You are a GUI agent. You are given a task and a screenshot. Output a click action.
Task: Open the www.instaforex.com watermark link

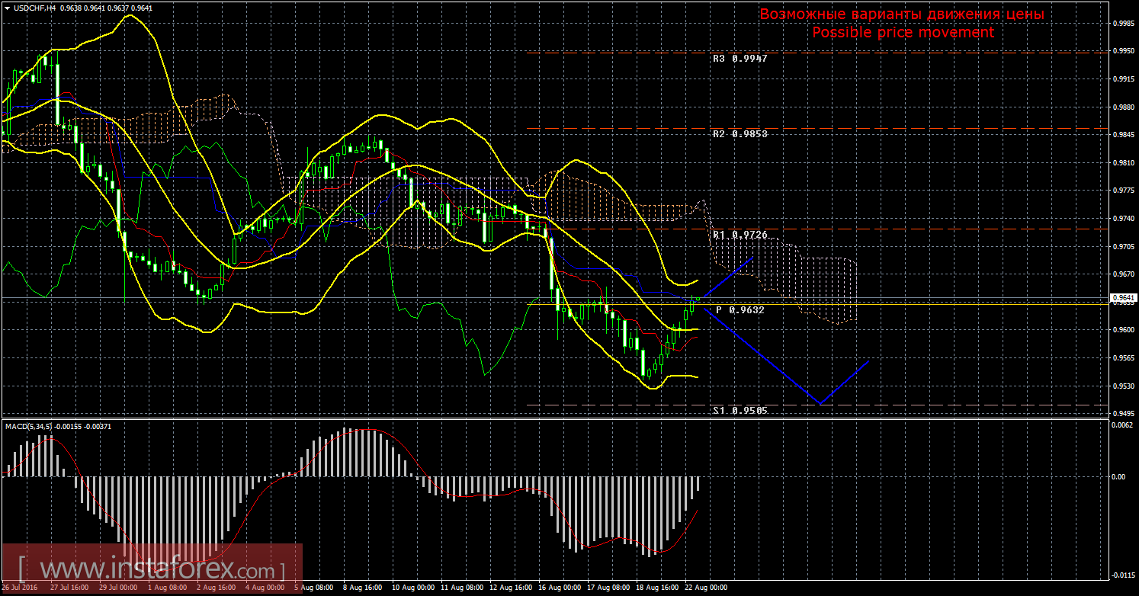(x=152, y=569)
